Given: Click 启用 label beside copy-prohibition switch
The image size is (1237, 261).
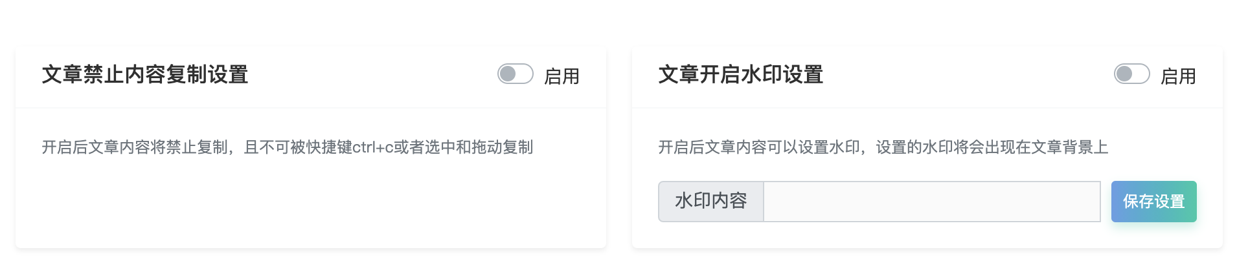Looking at the screenshot, I should (x=562, y=76).
